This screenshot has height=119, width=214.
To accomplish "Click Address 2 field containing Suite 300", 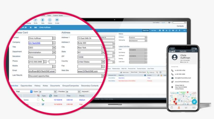I will click(91, 43).
